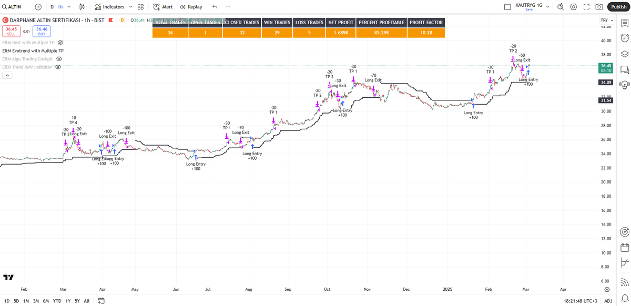The height and width of the screenshot is (306, 631).
Task: Toggle visibility of E&M Algo-Trading Cockpit
Action: point(59,59)
